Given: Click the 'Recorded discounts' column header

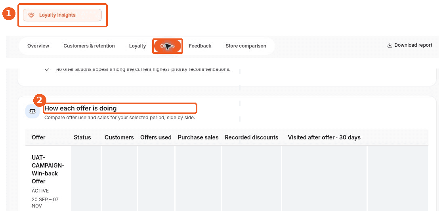Looking at the screenshot, I should tap(252, 137).
